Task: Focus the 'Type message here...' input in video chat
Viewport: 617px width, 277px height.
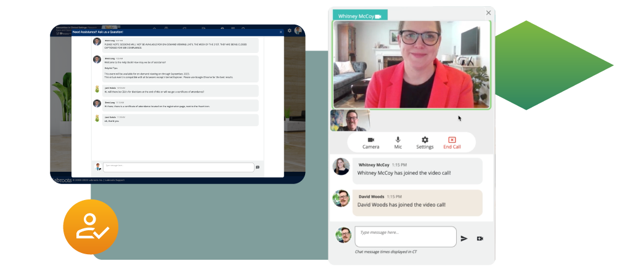Action: tap(406, 236)
